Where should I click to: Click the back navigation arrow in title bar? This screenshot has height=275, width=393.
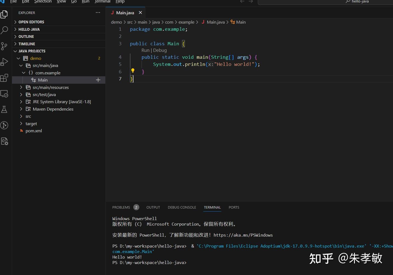click(x=242, y=2)
